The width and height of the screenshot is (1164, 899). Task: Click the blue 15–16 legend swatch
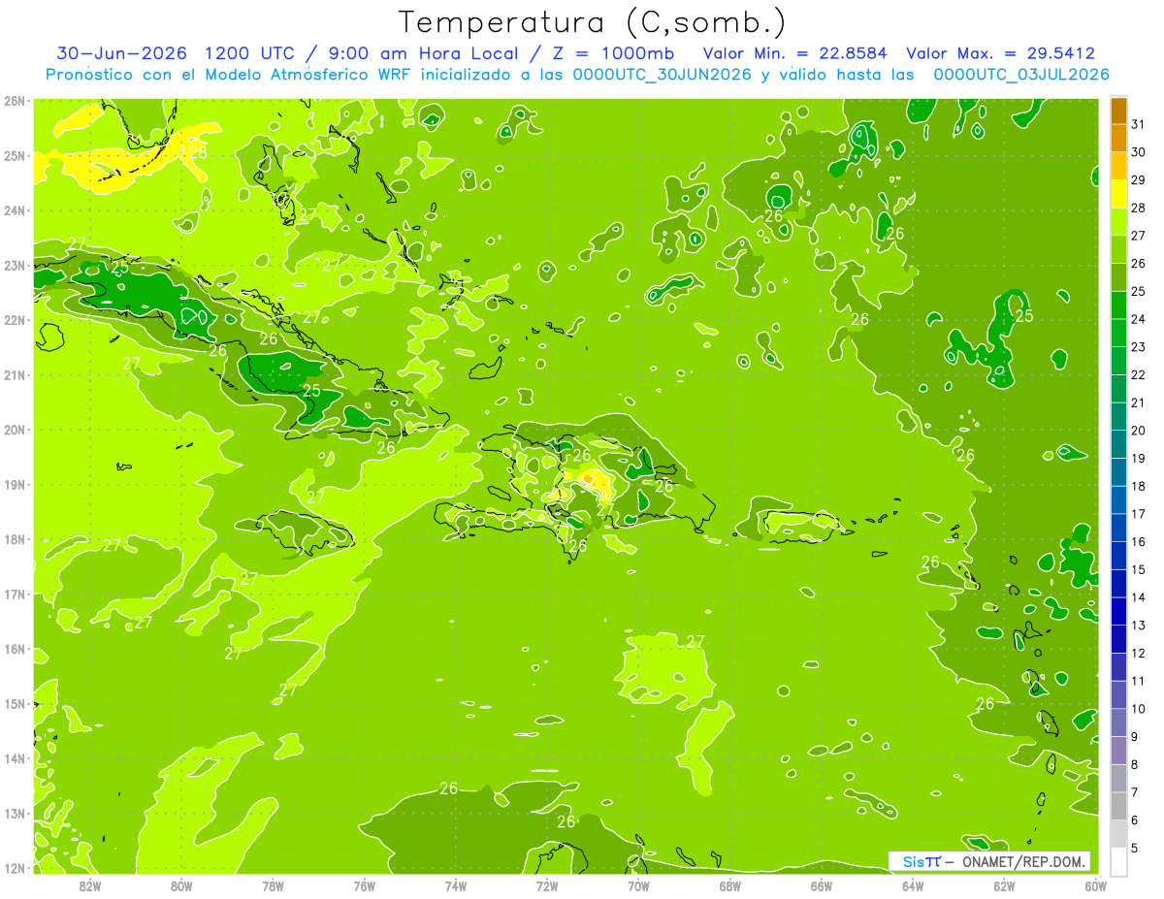[1118, 556]
